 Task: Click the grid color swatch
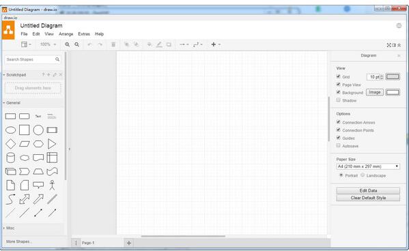[x=393, y=76]
